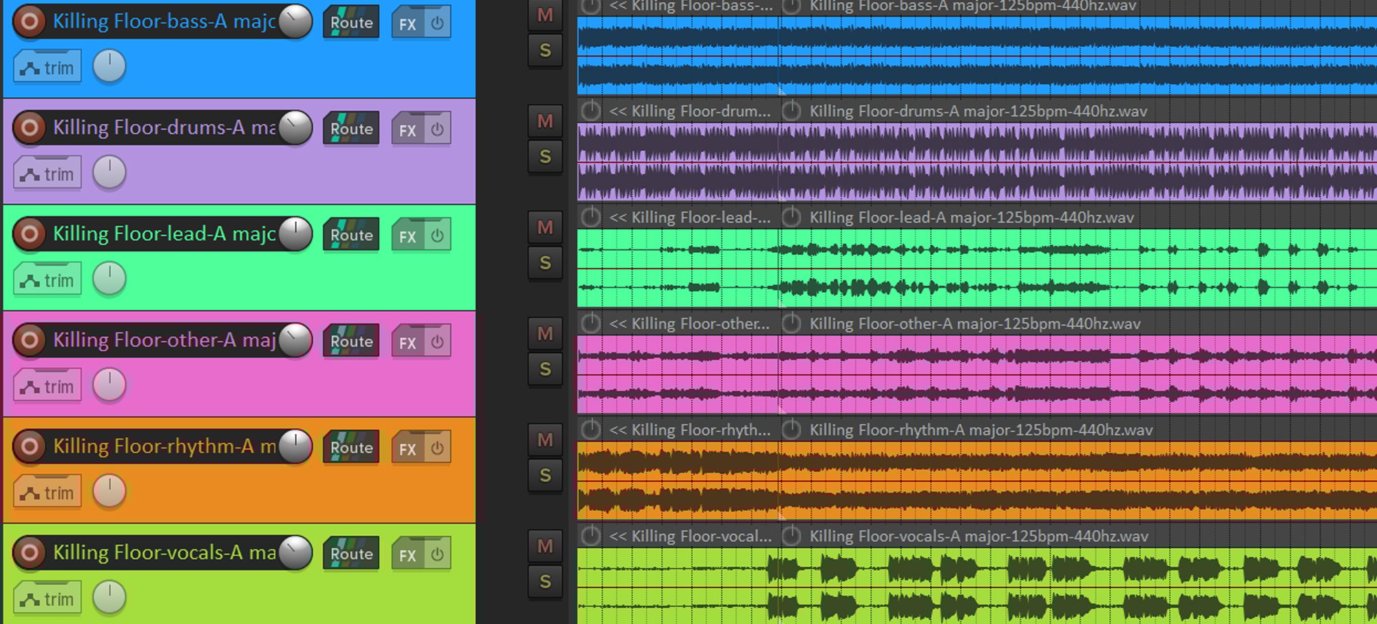Mute the Killing Floor-rhythm track
The height and width of the screenshot is (624, 1377).
545,440
